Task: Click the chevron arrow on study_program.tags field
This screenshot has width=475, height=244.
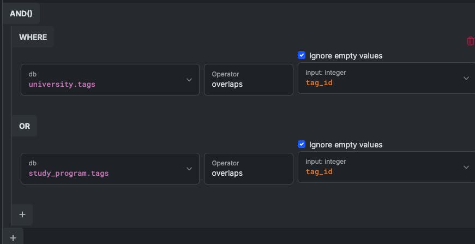Action: coord(189,169)
